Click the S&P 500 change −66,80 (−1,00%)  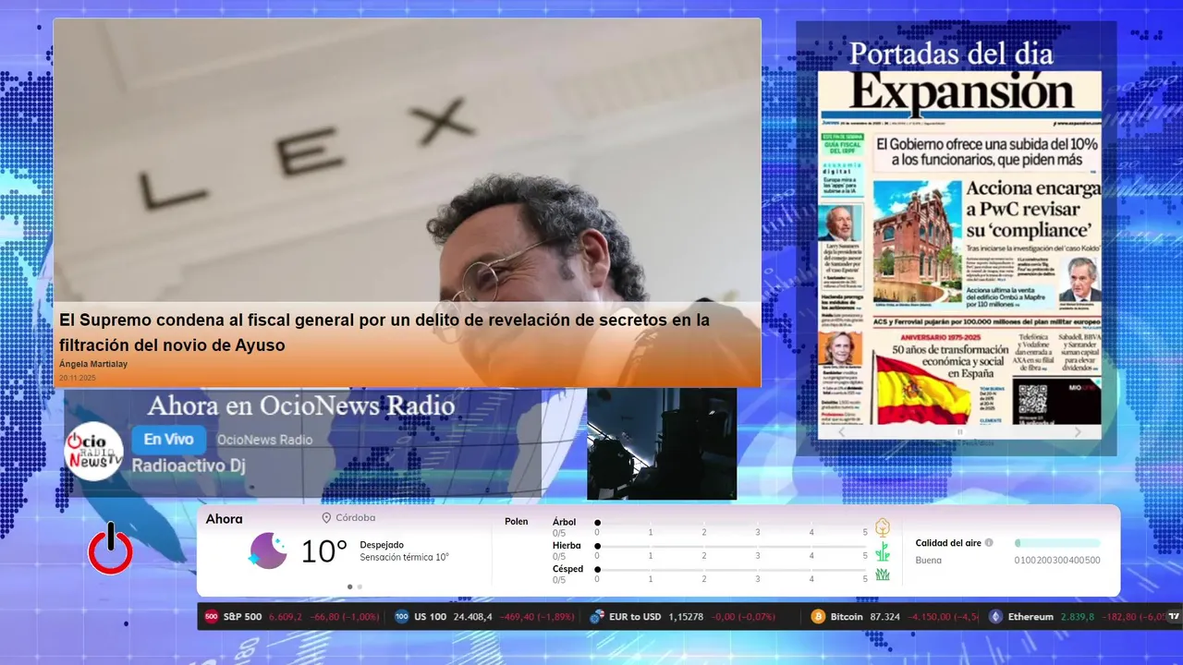click(345, 616)
